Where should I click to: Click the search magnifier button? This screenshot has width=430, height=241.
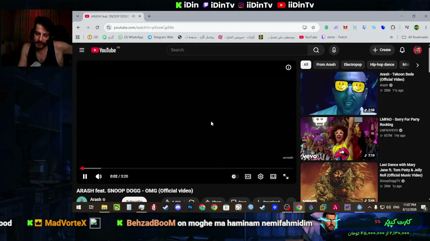point(316,50)
